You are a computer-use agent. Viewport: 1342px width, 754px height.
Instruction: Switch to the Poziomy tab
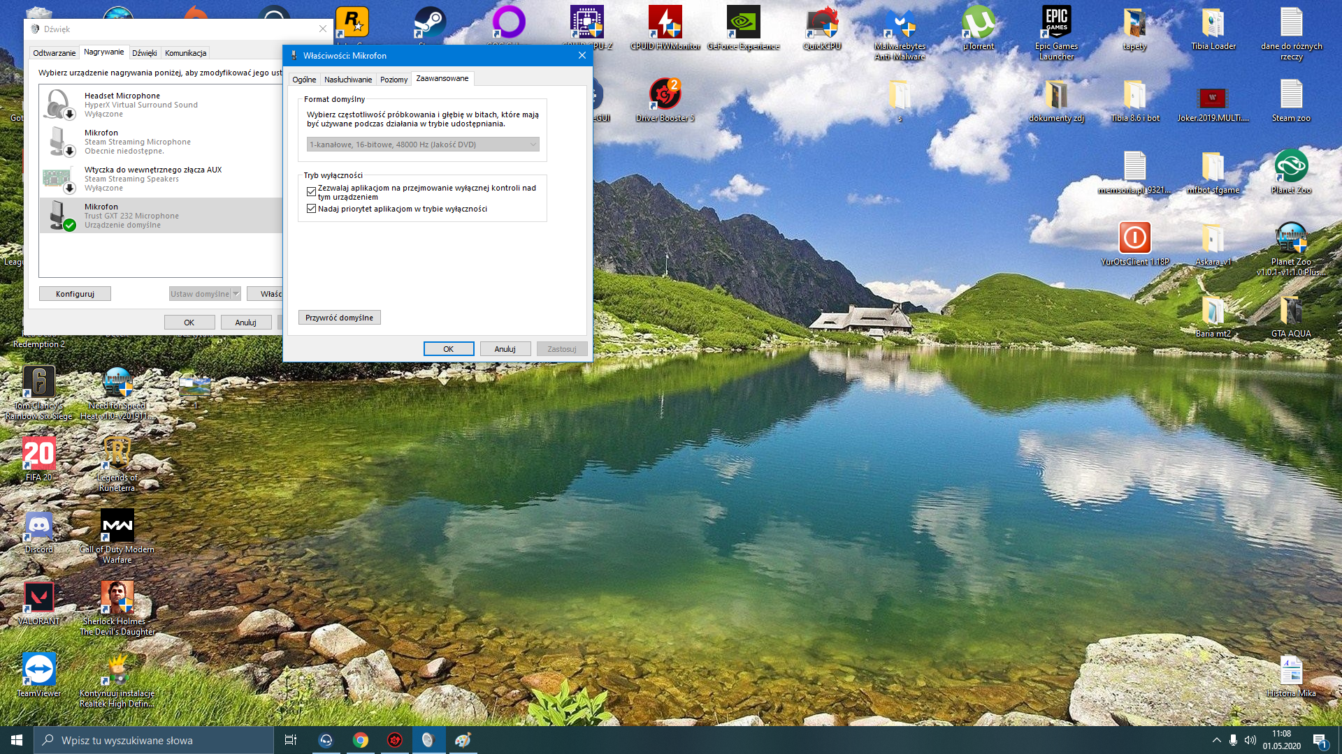pos(394,80)
